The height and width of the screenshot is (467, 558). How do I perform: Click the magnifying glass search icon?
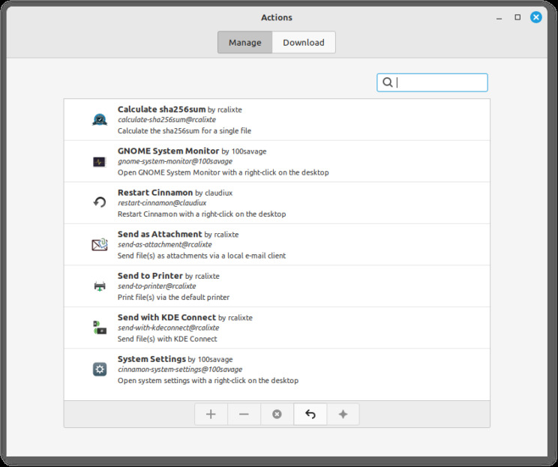(x=387, y=82)
